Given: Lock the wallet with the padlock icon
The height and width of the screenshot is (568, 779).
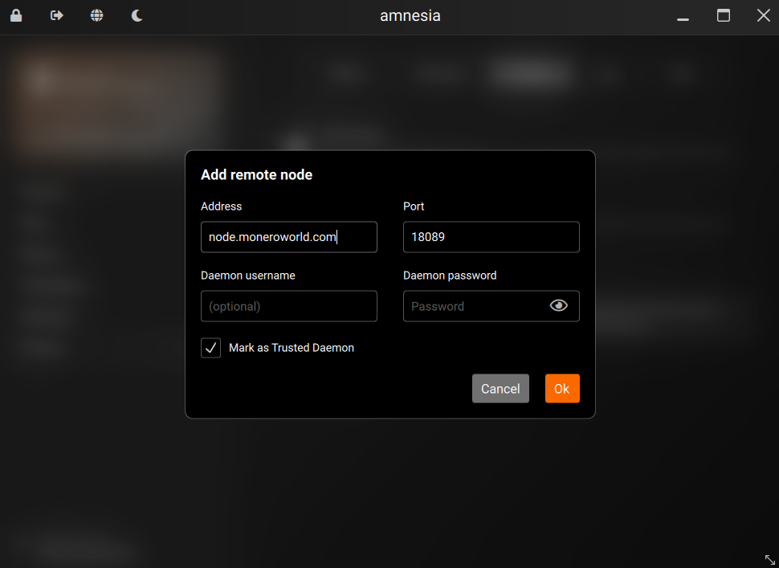Looking at the screenshot, I should click(16, 15).
